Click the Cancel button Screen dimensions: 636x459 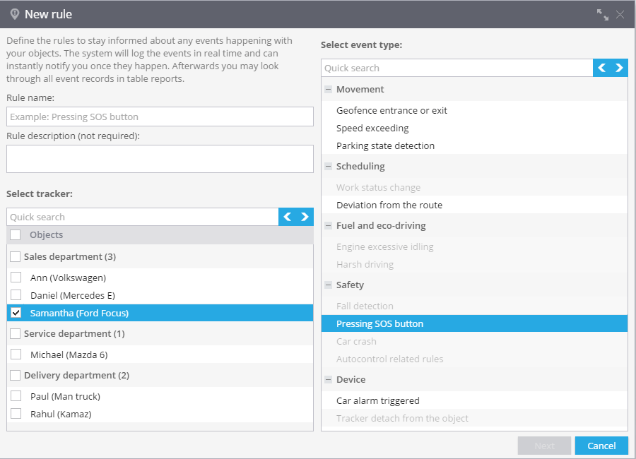coord(601,446)
